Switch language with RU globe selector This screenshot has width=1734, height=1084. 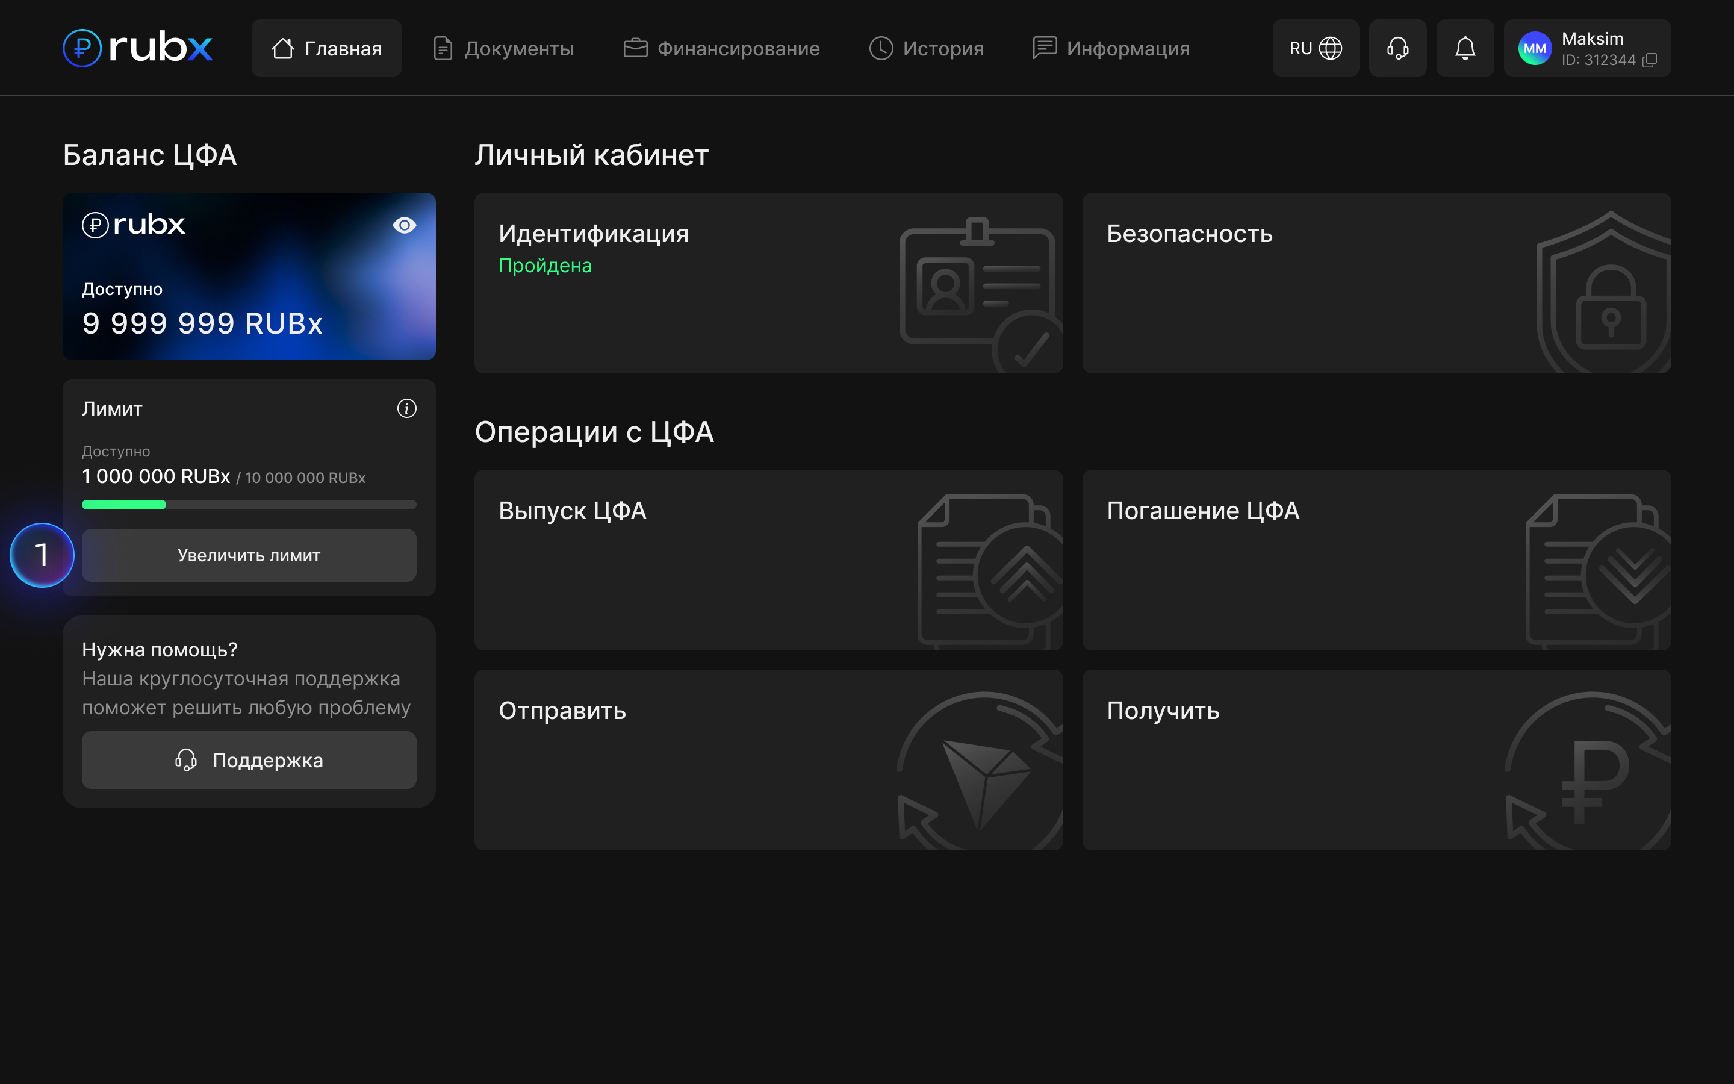click(1315, 48)
